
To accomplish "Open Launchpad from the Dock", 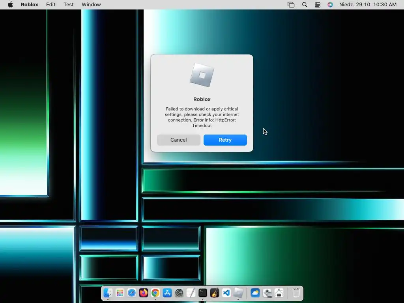I will 120,293.
